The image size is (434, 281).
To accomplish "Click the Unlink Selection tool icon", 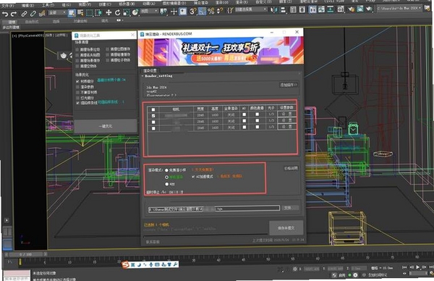I will point(33,13).
